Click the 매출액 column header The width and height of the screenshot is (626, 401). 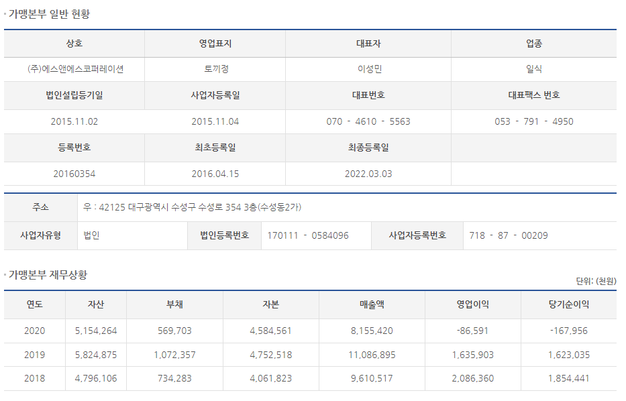(x=372, y=304)
